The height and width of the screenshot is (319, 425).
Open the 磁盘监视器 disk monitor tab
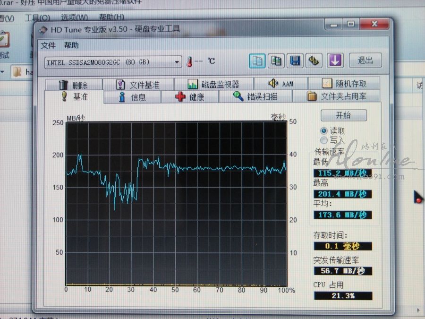(213, 85)
